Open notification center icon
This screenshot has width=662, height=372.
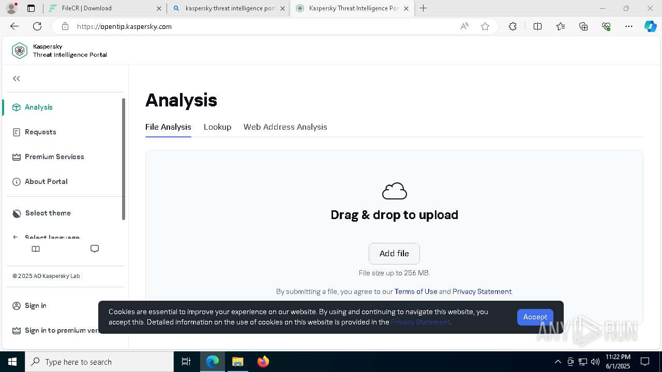pyautogui.click(x=645, y=362)
